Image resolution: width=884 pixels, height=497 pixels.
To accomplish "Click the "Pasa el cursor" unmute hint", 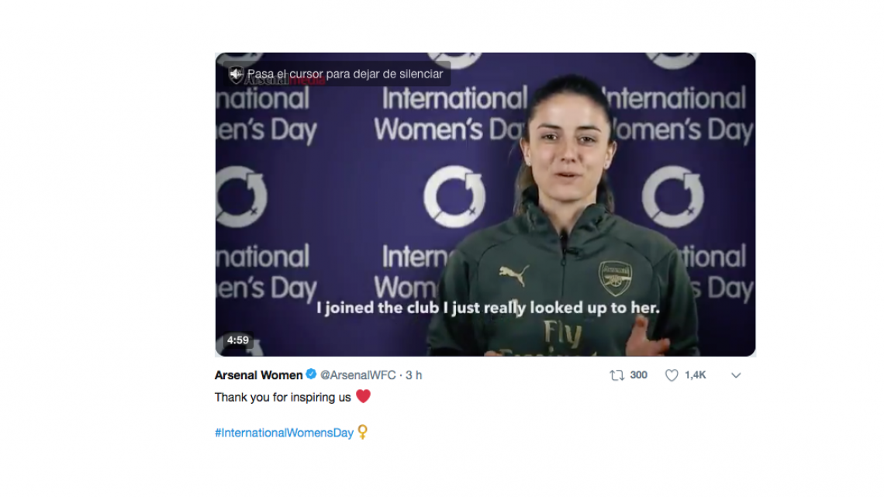I will point(345,74).
